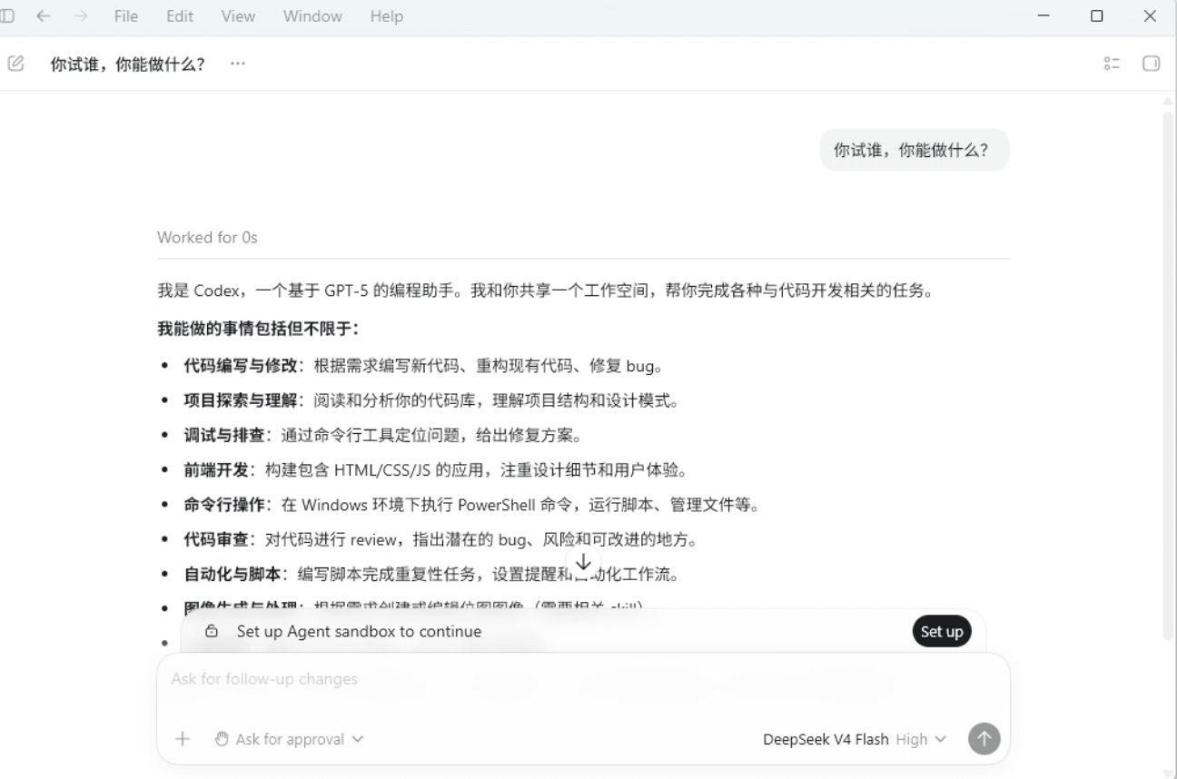The image size is (1177, 779).
Task: Open the three-dot thread options menu
Action: (238, 64)
